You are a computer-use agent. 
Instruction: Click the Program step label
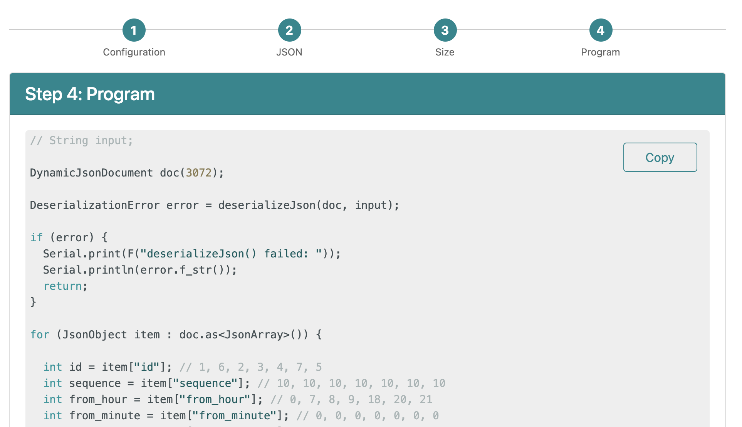[x=601, y=52]
